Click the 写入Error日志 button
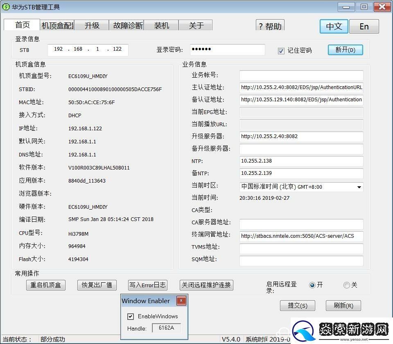The image size is (393, 344). 147,285
